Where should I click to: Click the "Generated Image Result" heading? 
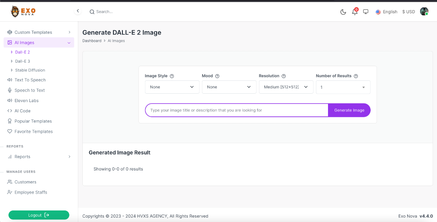(120, 152)
